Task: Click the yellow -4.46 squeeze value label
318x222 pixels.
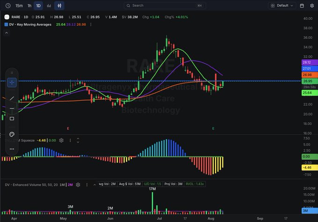Action: tap(310, 168)
